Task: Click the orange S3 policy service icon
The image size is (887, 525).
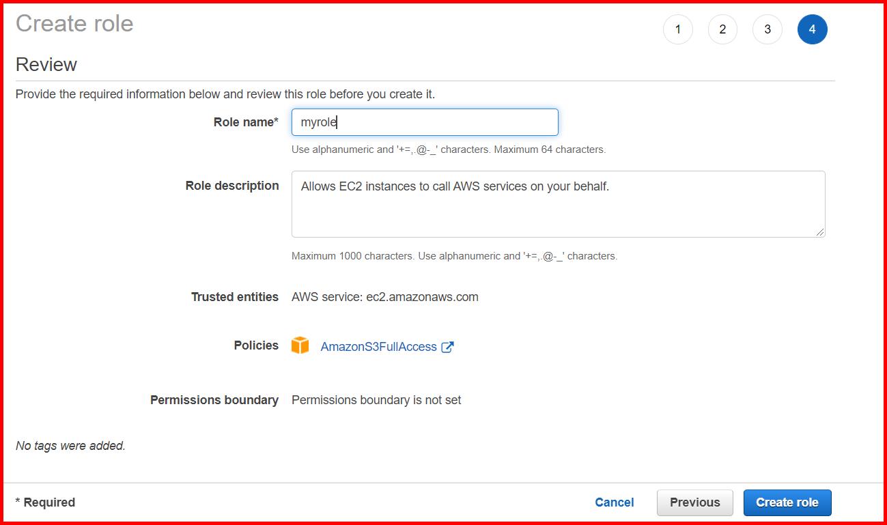Action: point(300,345)
